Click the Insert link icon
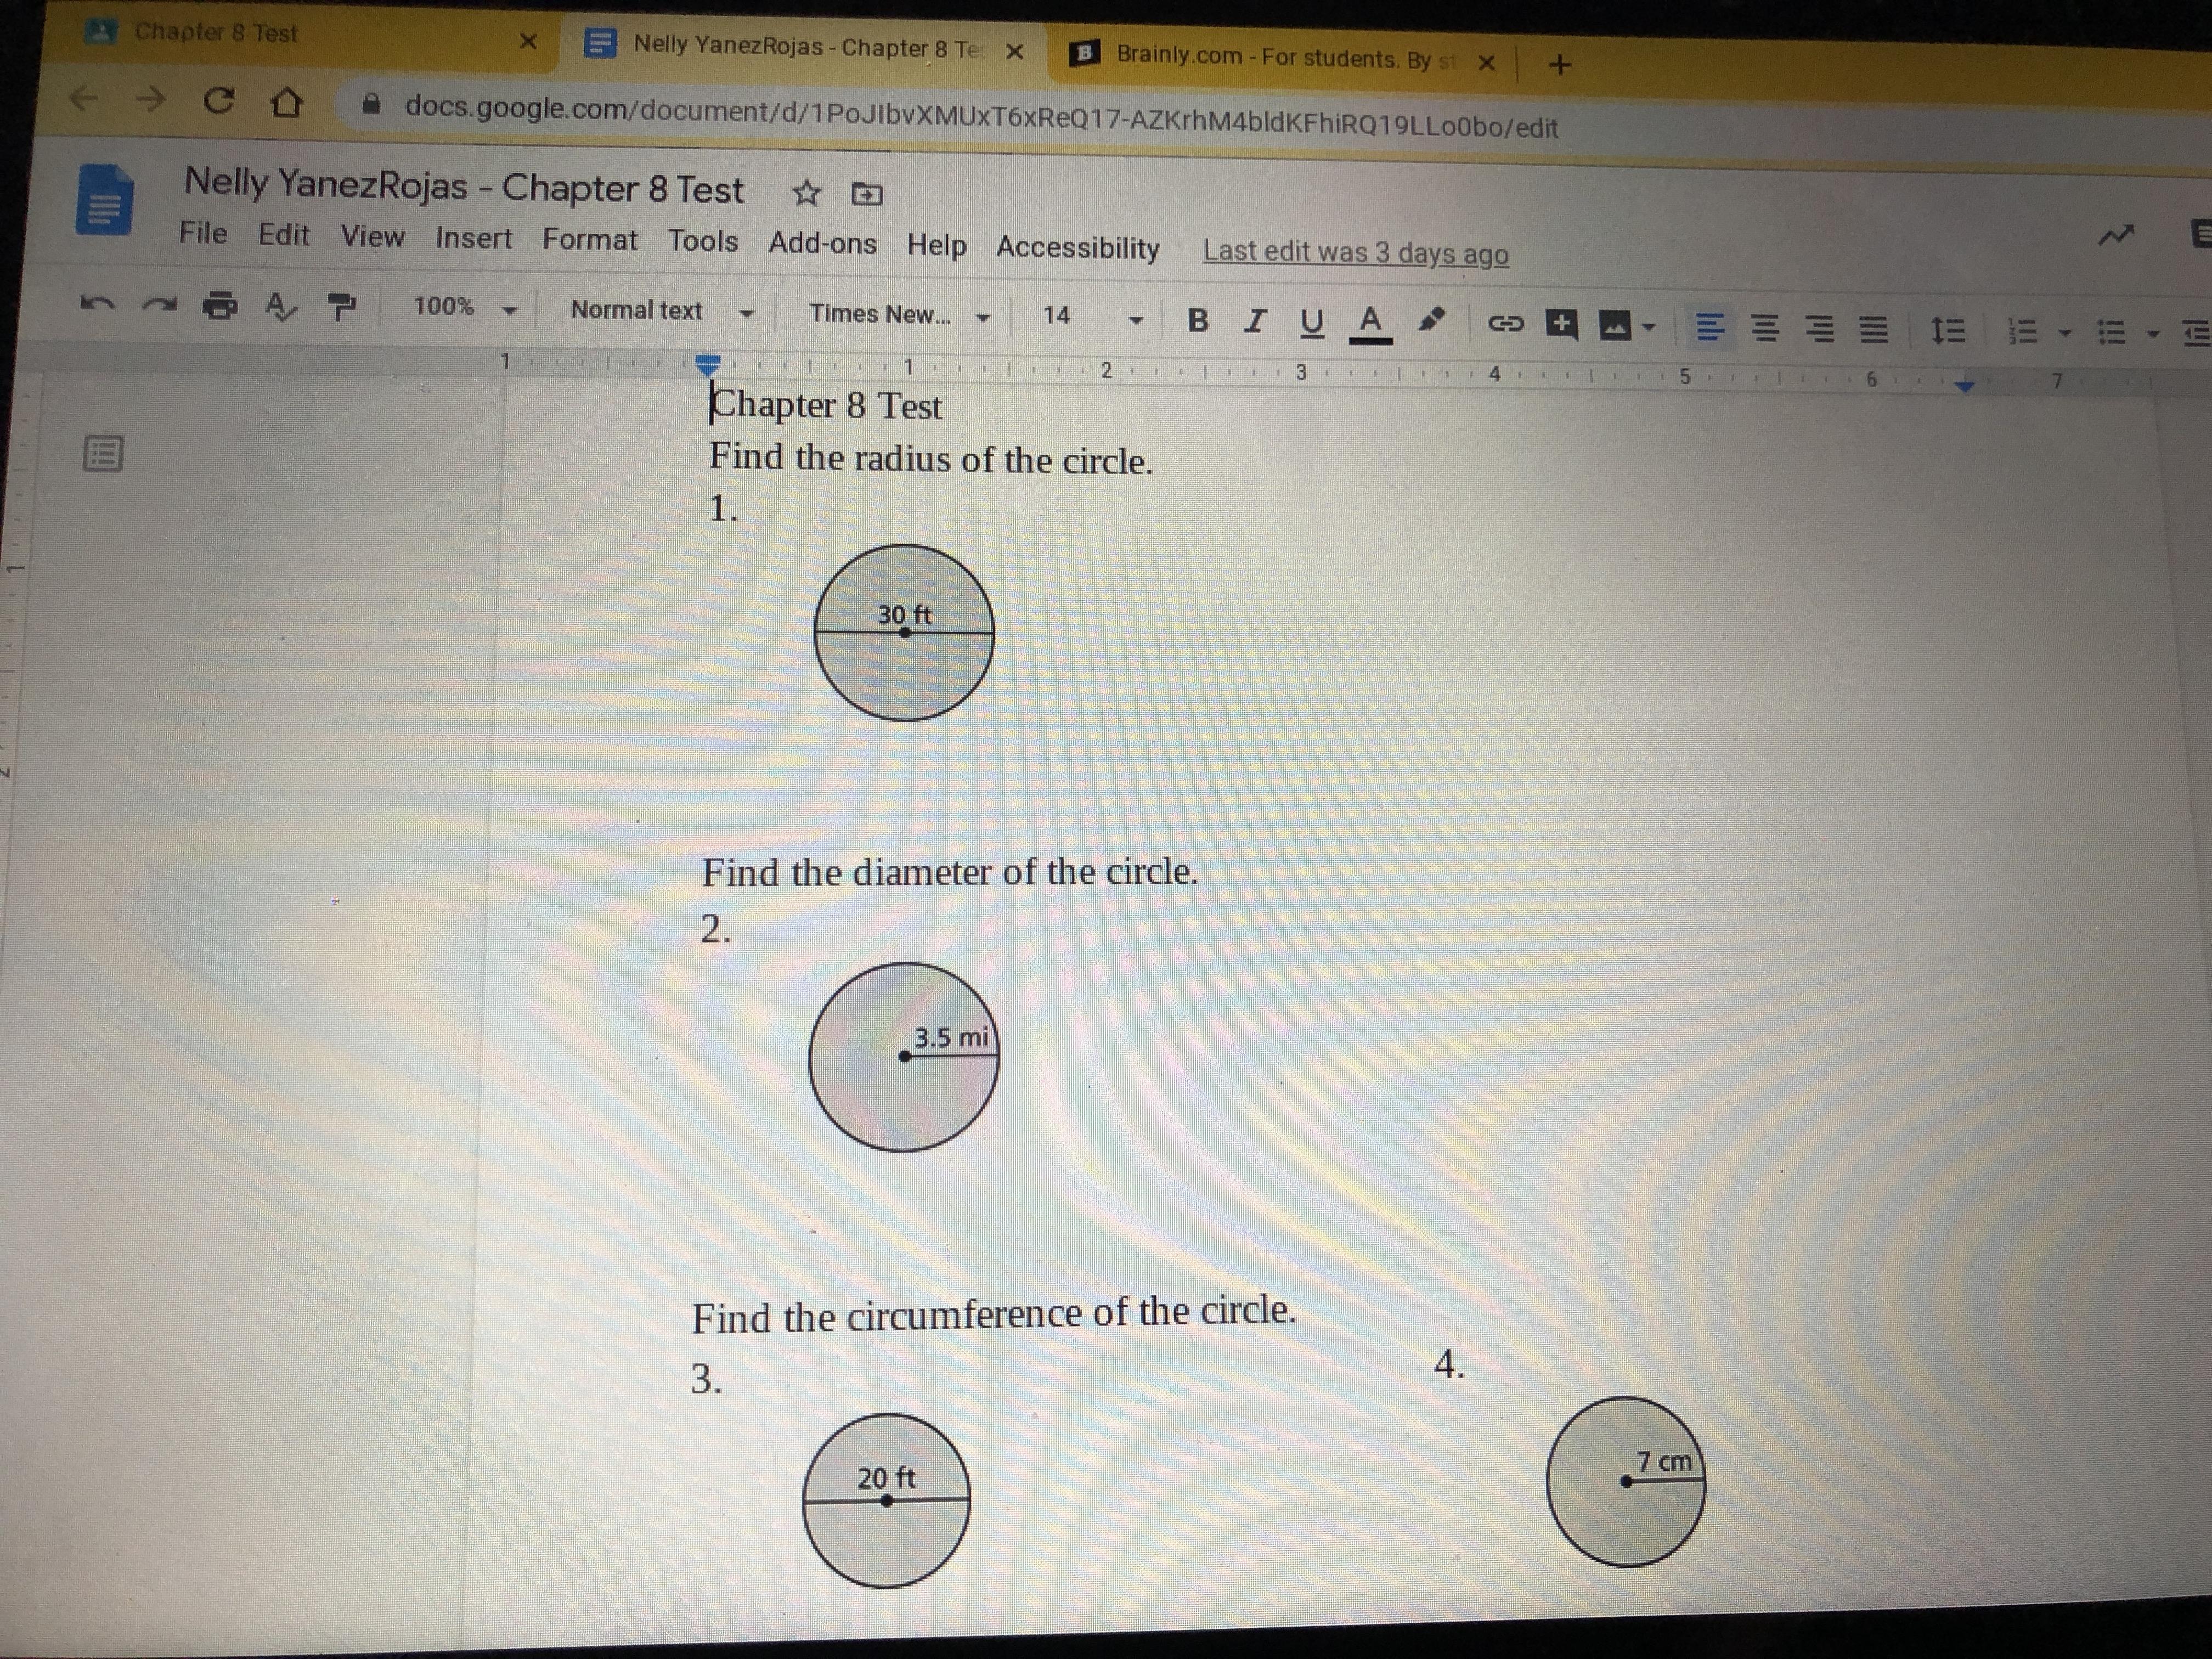The image size is (2212, 1659). [1505, 323]
